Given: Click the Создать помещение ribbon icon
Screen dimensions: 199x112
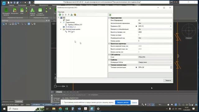Looking at the screenshot, I should 40,12.
